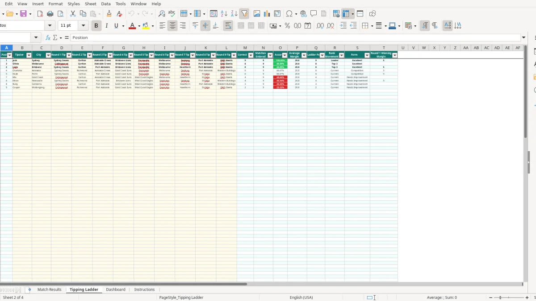Toggle wrap text
This screenshot has height=301, width=536.
tap(228, 26)
